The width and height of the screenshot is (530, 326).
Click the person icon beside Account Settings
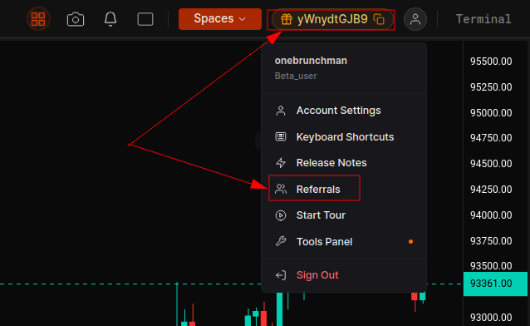(x=281, y=111)
